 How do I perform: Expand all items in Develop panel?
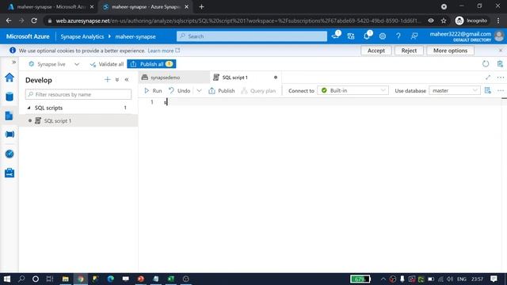point(117,79)
